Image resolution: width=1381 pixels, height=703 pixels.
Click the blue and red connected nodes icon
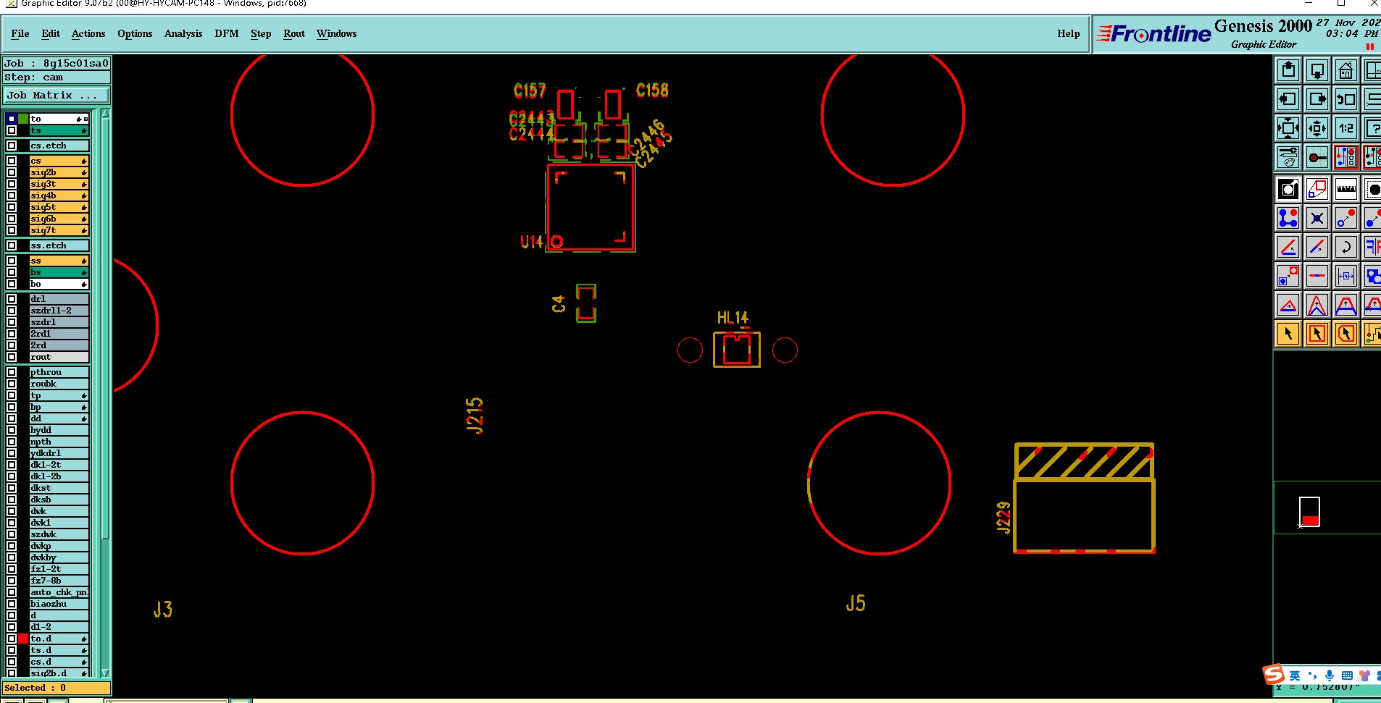[x=1288, y=218]
